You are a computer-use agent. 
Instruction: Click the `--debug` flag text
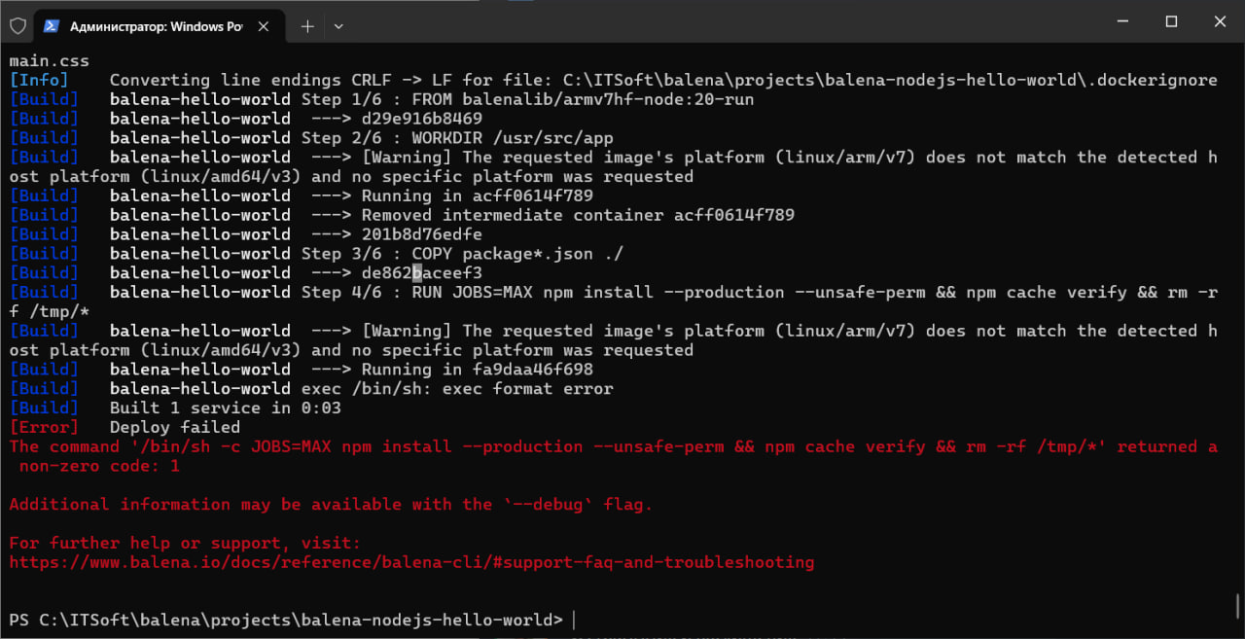548,504
